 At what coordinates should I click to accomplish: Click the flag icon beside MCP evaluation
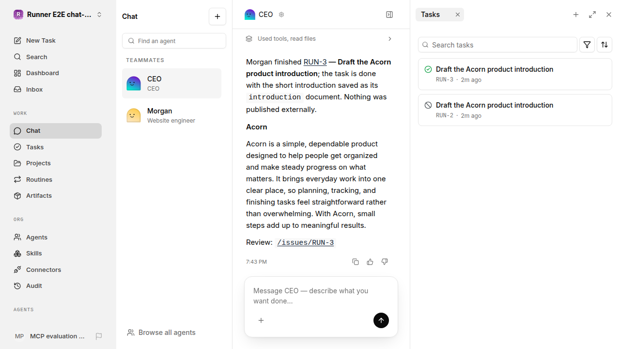pos(99,336)
